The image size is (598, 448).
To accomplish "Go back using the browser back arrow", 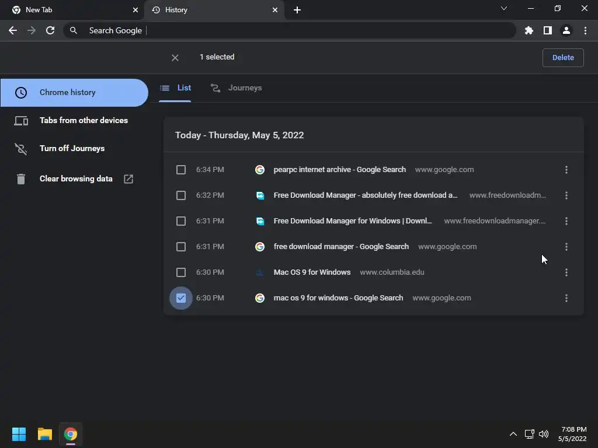I will click(x=13, y=30).
